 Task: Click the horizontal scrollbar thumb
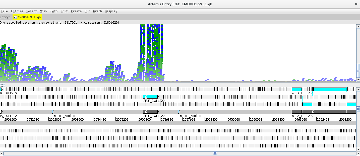click(215, 153)
